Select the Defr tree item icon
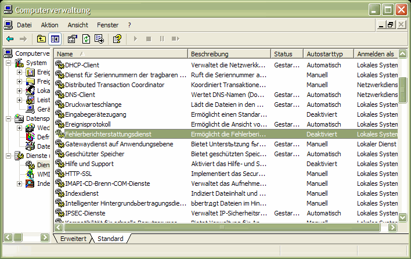Viewport: 411px width, 259px height. [x=30, y=137]
